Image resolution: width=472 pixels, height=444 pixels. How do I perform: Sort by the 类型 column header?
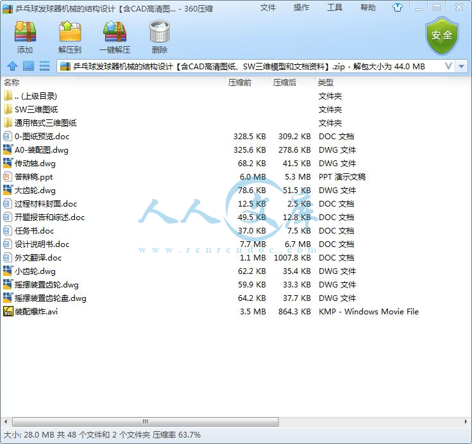point(326,82)
